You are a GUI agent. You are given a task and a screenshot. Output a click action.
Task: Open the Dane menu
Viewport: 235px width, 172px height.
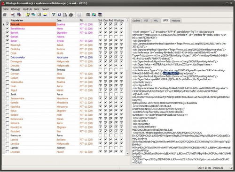tap(6, 9)
